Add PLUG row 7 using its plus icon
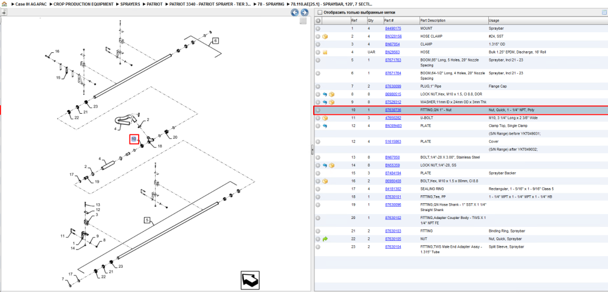 (x=318, y=86)
